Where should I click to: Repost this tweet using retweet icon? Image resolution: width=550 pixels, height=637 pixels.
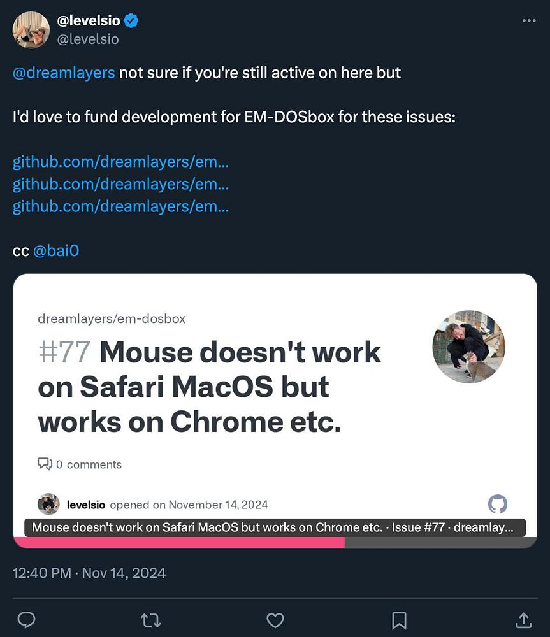150,619
